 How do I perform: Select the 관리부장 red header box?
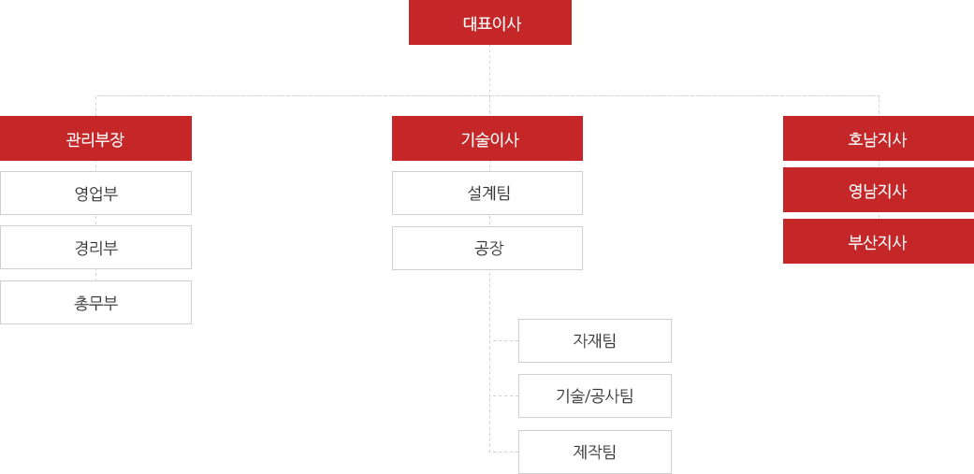95,138
